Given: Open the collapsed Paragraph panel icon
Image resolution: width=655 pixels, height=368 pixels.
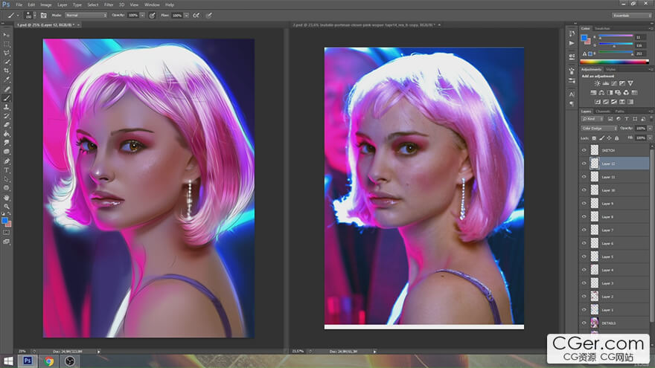Looking at the screenshot, I should [x=572, y=103].
